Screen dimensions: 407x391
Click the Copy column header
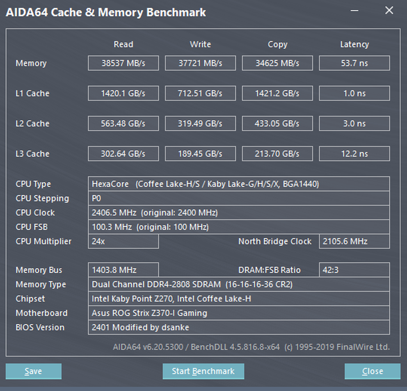(277, 45)
